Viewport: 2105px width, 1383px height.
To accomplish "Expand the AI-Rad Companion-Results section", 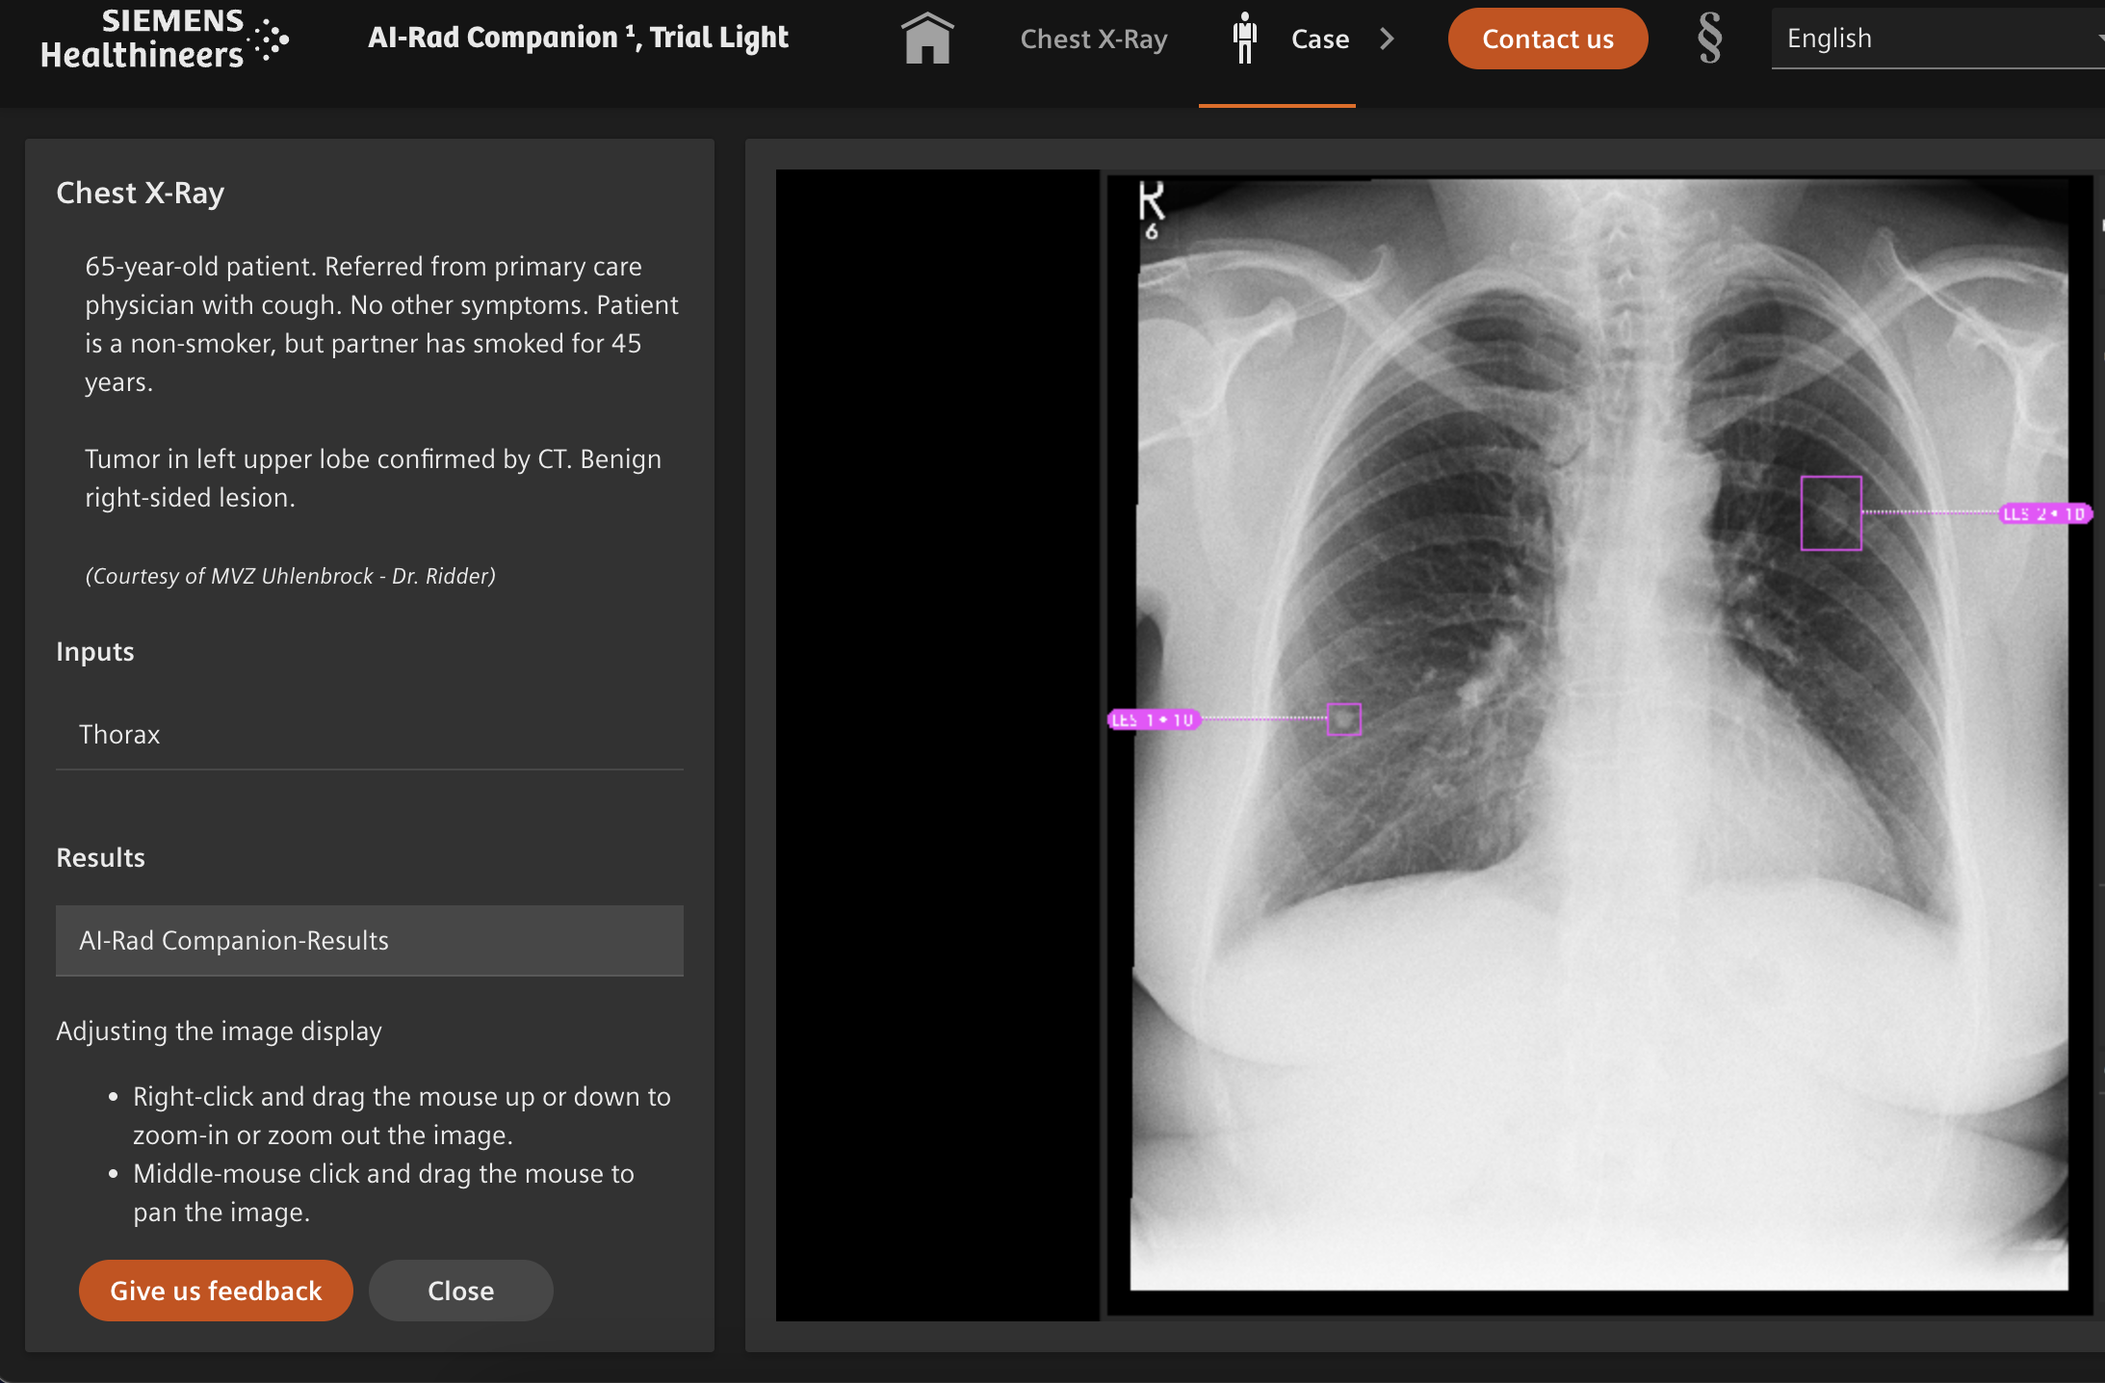I will [369, 940].
